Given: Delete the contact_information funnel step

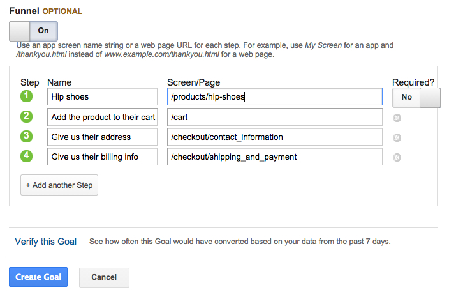Looking at the screenshot, I should (x=397, y=137).
